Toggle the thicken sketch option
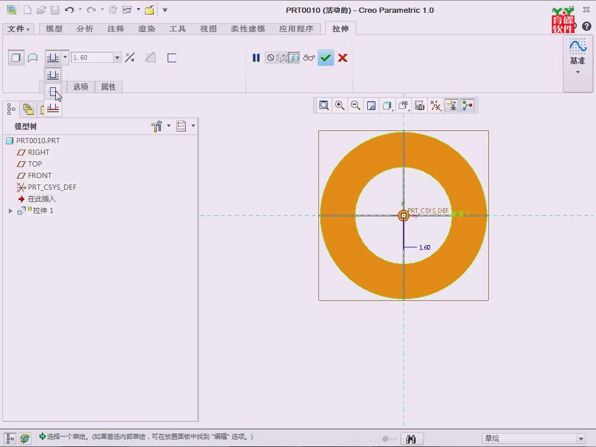The width and height of the screenshot is (596, 447). tap(172, 58)
